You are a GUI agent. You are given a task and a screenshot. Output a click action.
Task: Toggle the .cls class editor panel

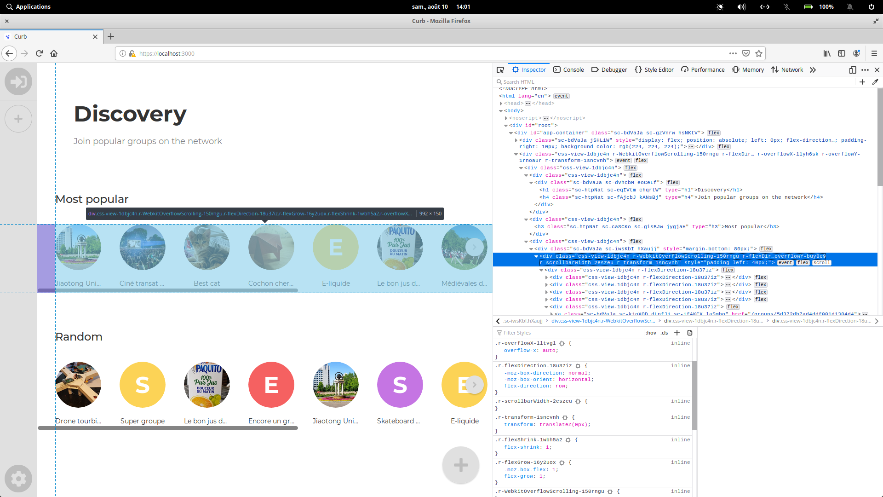tap(664, 333)
